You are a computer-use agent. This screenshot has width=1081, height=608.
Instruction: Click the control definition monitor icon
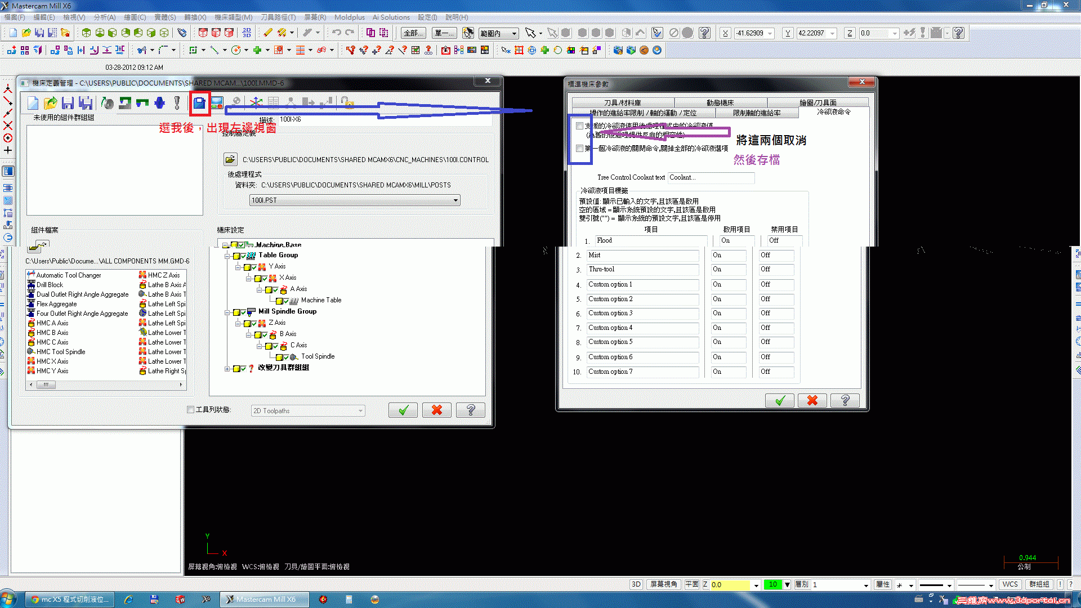coord(217,103)
